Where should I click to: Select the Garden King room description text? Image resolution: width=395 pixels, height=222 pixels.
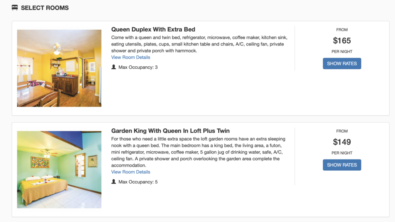coord(197,151)
